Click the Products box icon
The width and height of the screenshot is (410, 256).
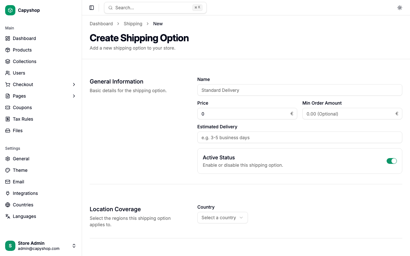[8, 50]
